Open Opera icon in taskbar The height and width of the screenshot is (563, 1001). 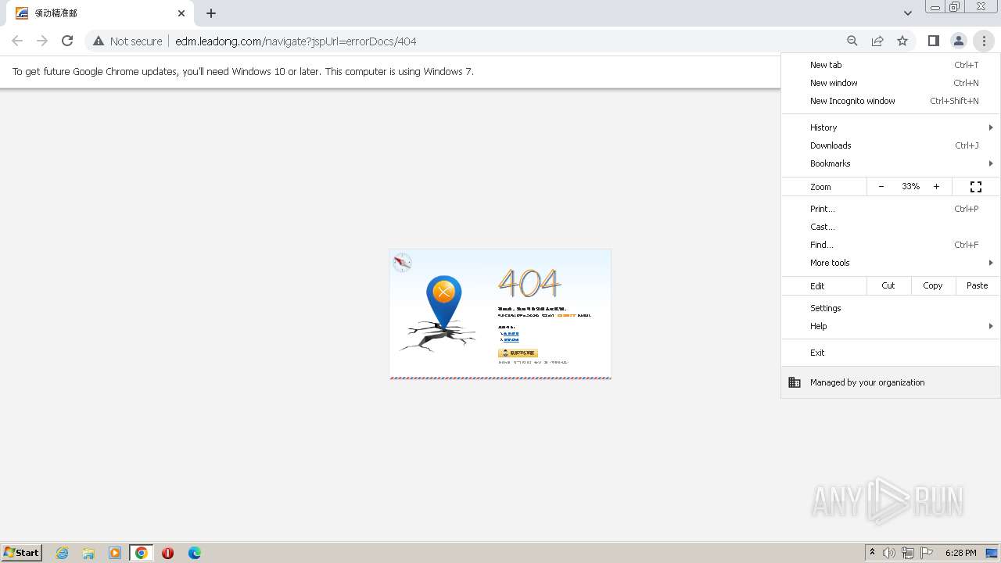click(x=167, y=553)
